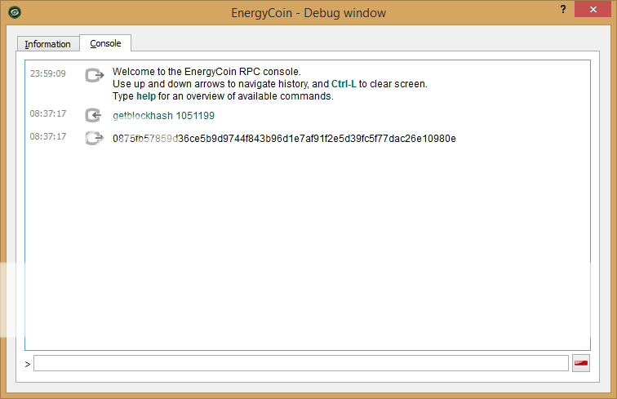The image size is (617, 399).
Task: Click the 08:37:17 timestamp beside the hash
Action: (x=48, y=136)
